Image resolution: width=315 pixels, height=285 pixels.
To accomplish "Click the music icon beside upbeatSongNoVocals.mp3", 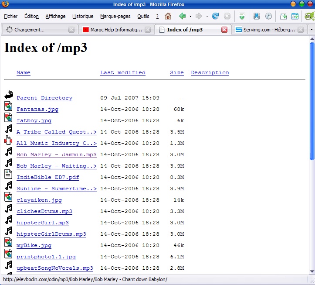I will click(9, 265).
